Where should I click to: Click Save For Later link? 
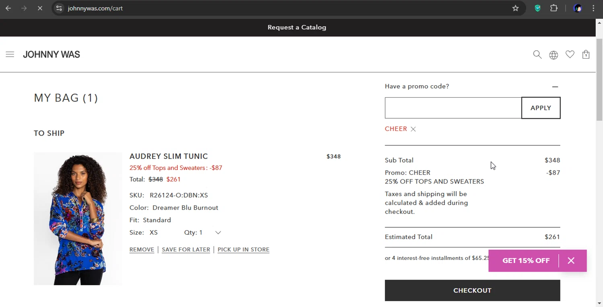pyautogui.click(x=186, y=249)
